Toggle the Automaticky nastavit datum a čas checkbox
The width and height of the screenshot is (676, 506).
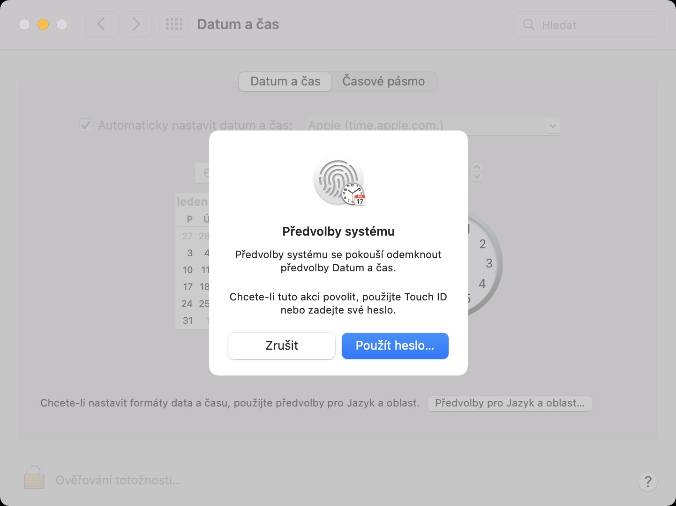pos(86,125)
